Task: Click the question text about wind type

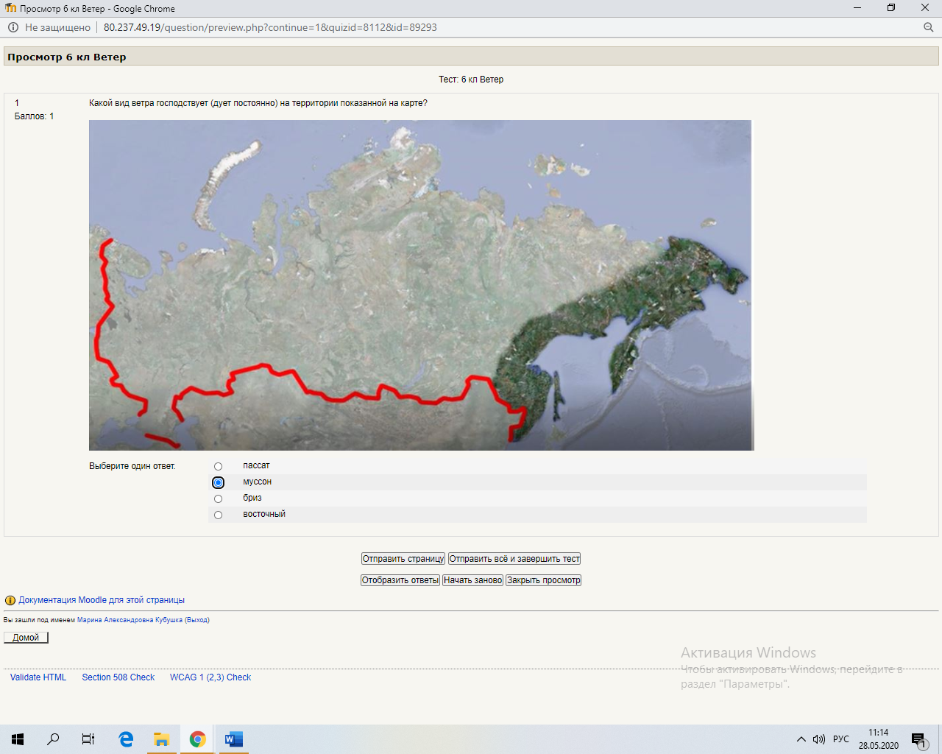Action: tap(258, 103)
